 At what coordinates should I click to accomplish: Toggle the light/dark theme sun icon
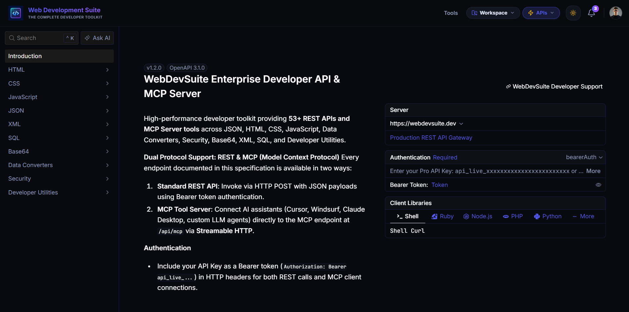tap(573, 13)
